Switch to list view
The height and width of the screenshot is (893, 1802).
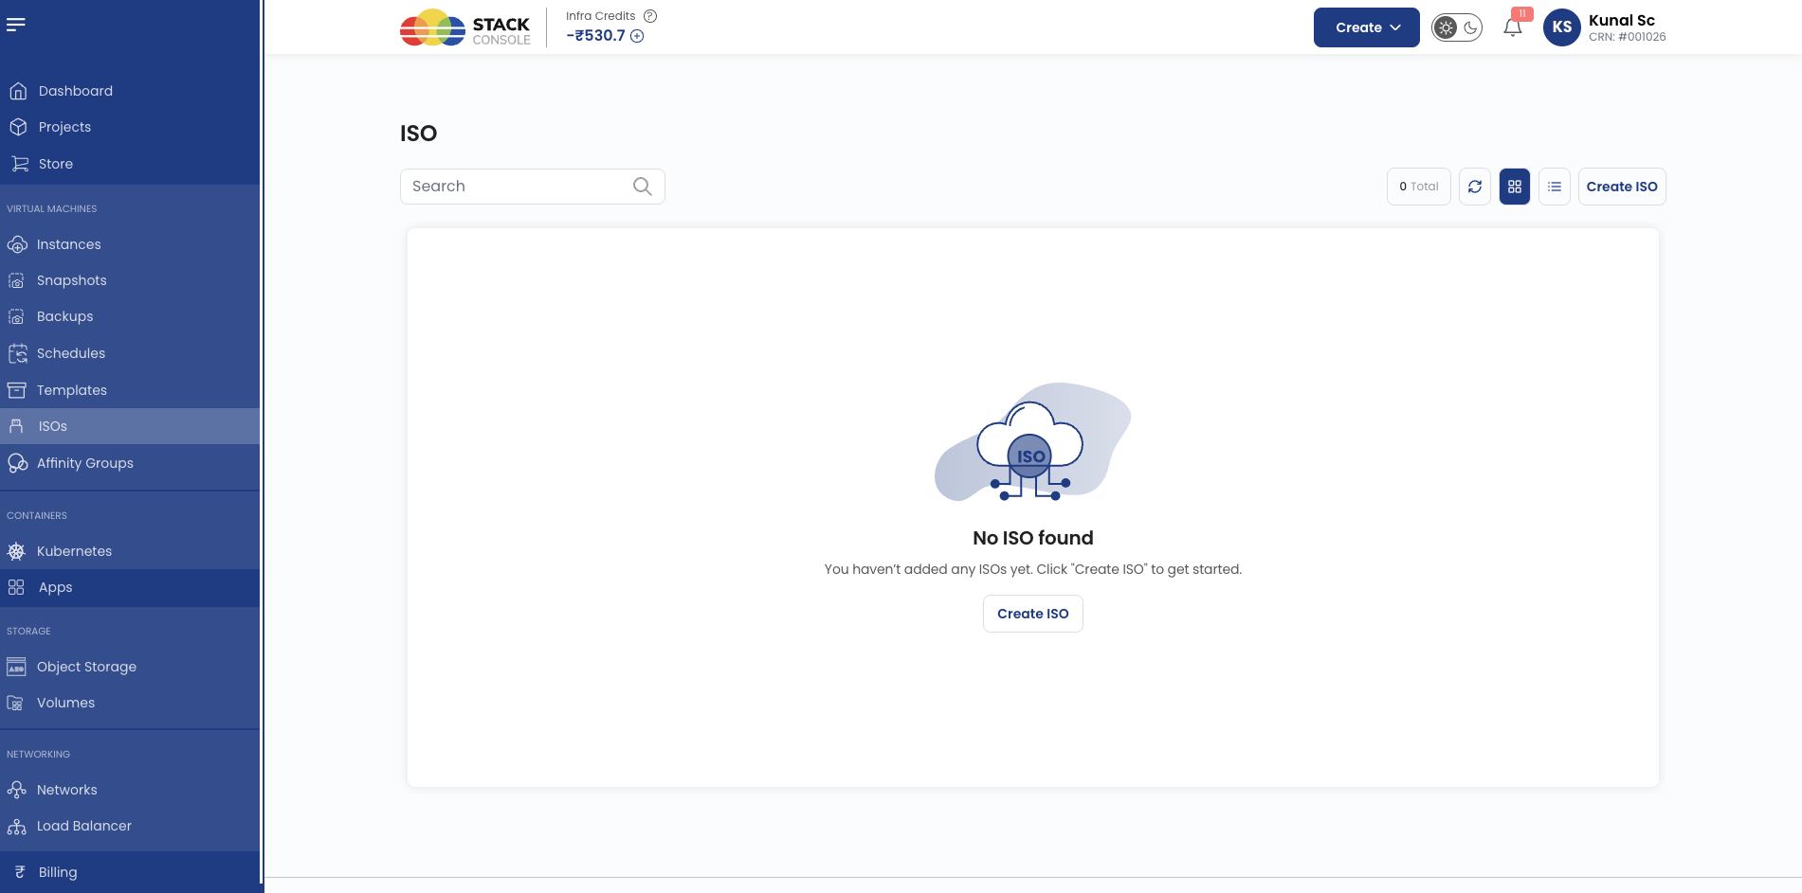1555,187
